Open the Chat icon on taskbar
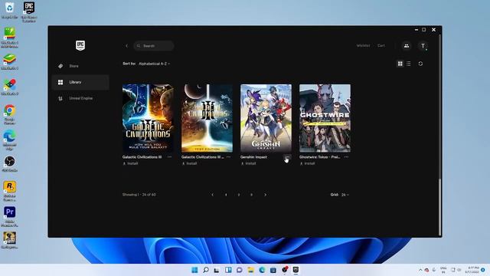Screen dimensions: 490x276 coord(240,270)
